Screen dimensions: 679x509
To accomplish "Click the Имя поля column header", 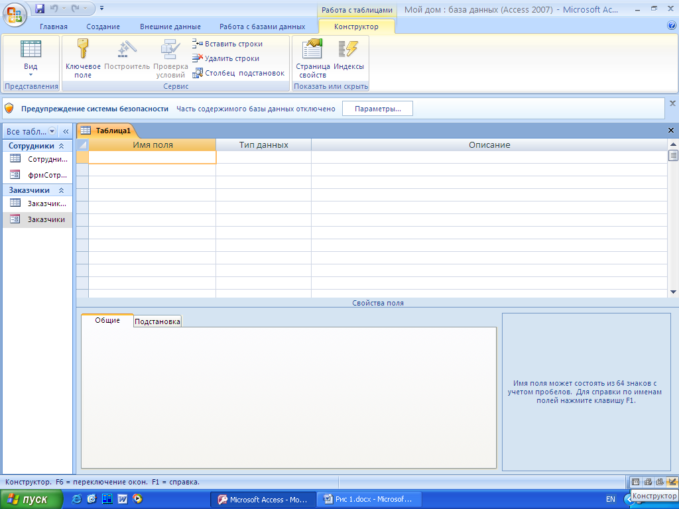I will point(153,145).
